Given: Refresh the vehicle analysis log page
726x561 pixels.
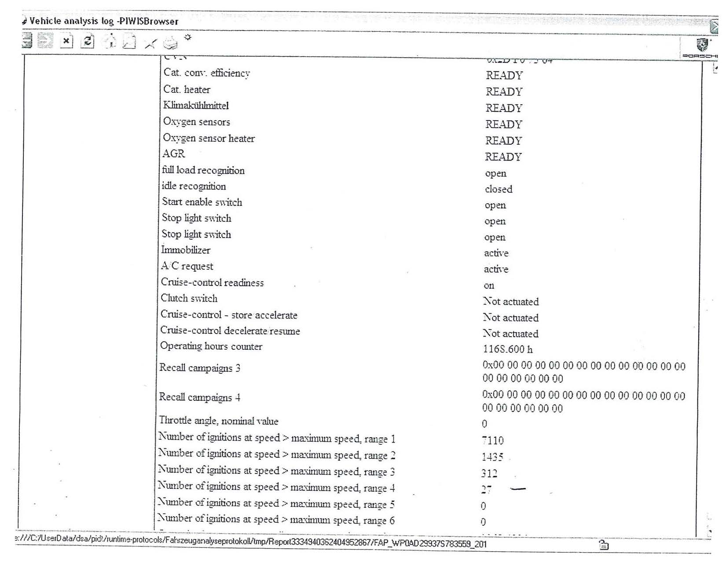Looking at the screenshot, I should 88,41.
